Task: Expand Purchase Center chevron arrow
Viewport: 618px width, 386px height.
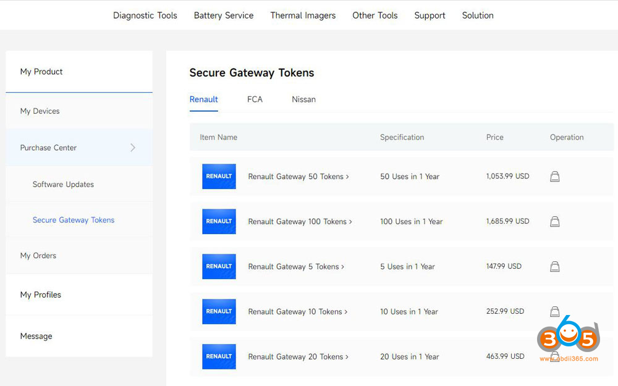Action: [133, 148]
